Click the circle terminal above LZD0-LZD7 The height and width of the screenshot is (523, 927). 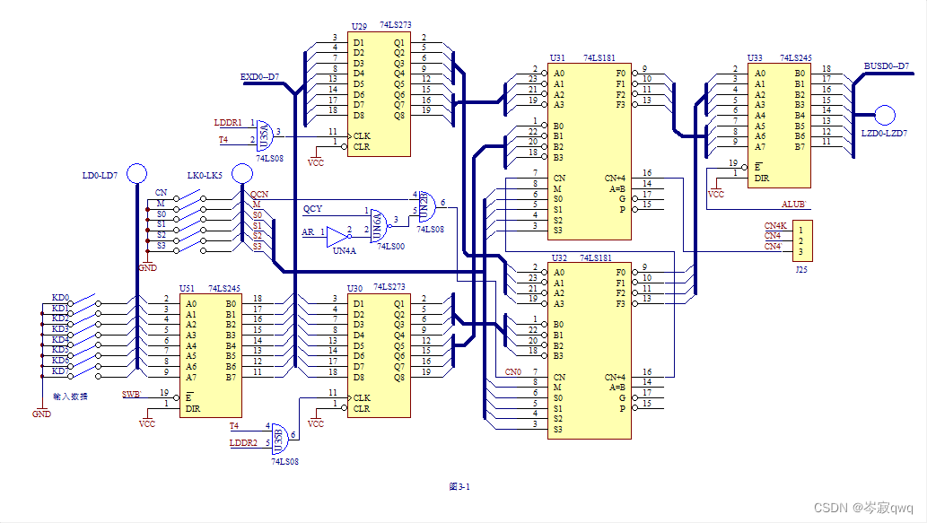coord(885,115)
